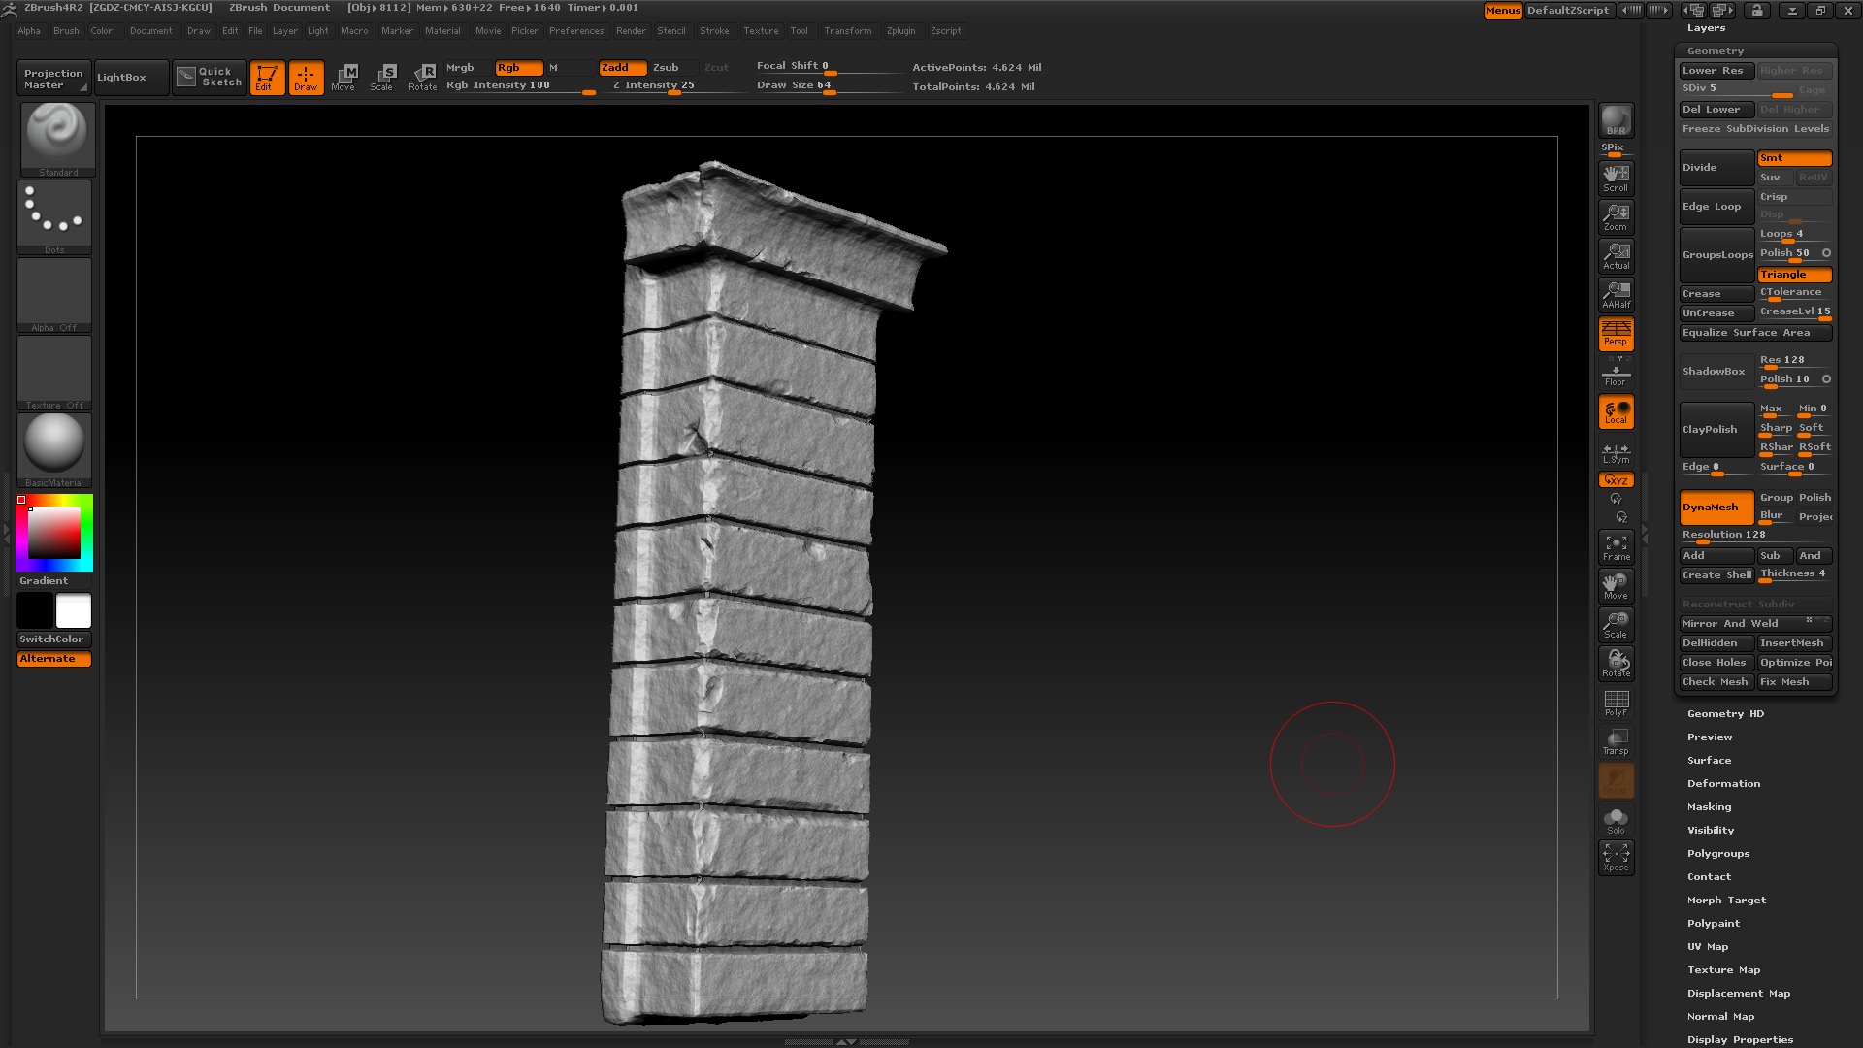Click the Divide button

[x=1716, y=168]
